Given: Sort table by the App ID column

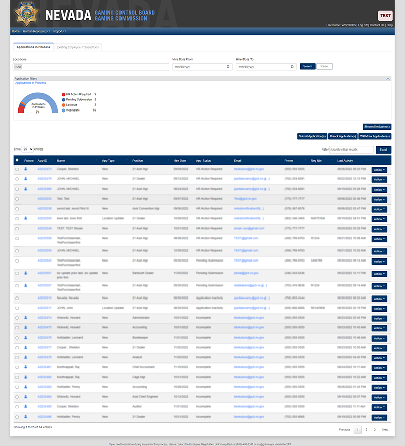Looking at the screenshot, I should pos(43,161).
